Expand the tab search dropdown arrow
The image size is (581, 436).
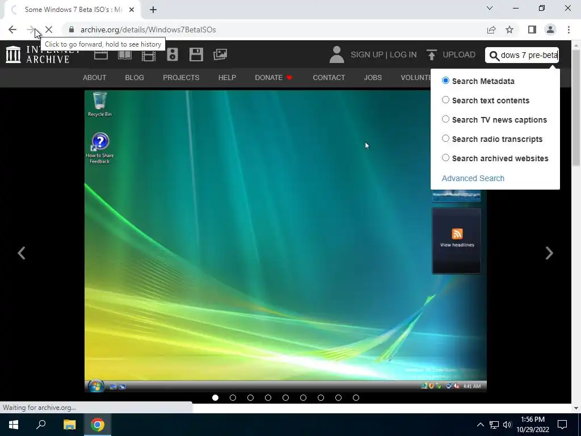pyautogui.click(x=490, y=8)
